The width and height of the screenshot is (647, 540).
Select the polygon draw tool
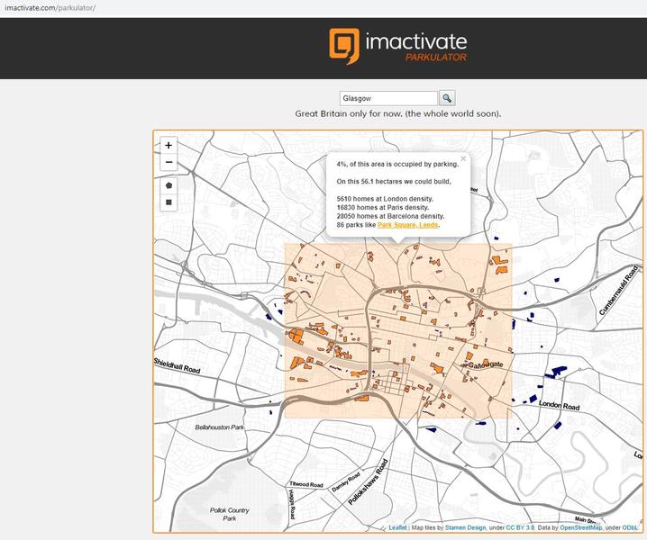click(169, 184)
